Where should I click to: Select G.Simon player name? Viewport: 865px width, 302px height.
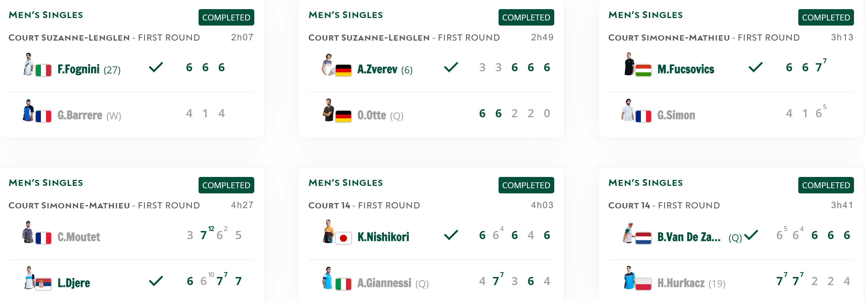point(676,115)
